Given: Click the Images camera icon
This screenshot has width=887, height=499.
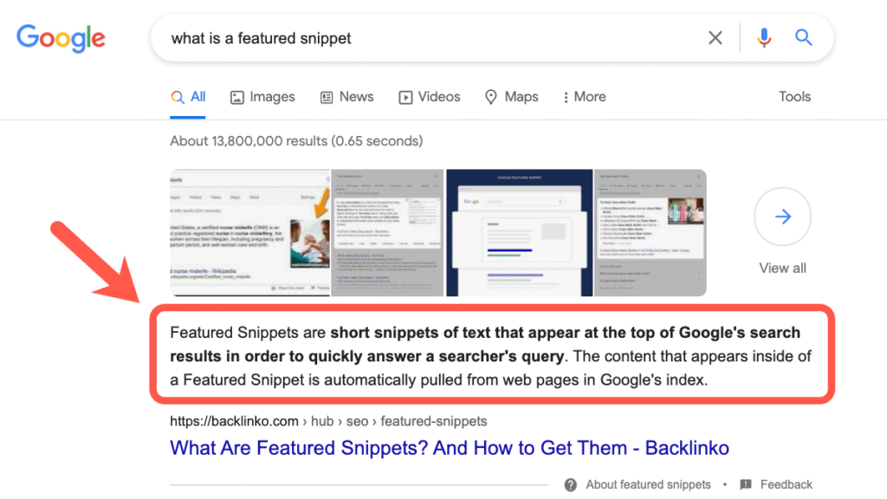Looking at the screenshot, I should tap(236, 97).
